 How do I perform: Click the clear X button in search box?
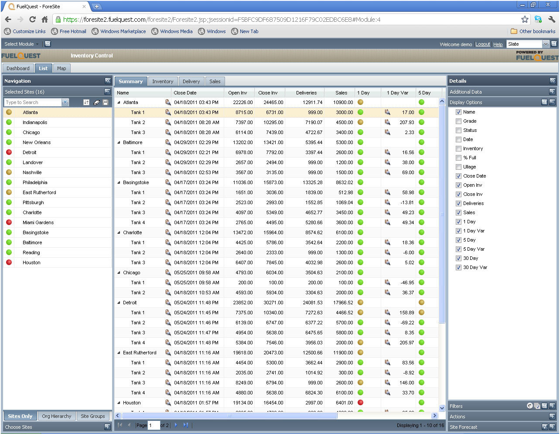(65, 102)
